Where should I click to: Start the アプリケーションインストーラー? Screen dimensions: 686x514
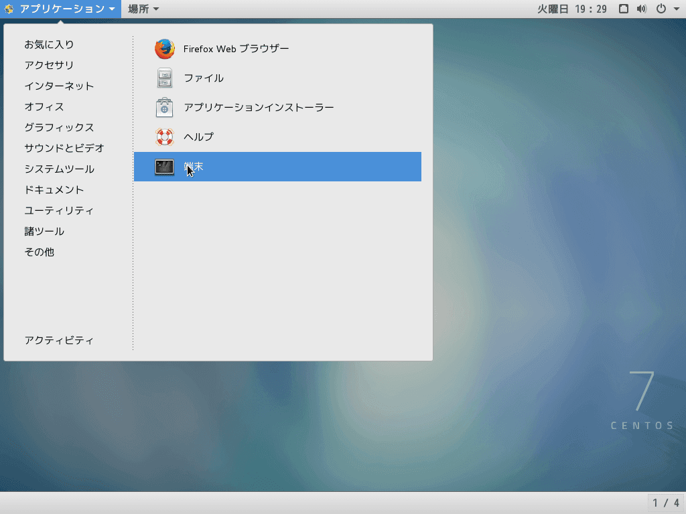[259, 108]
